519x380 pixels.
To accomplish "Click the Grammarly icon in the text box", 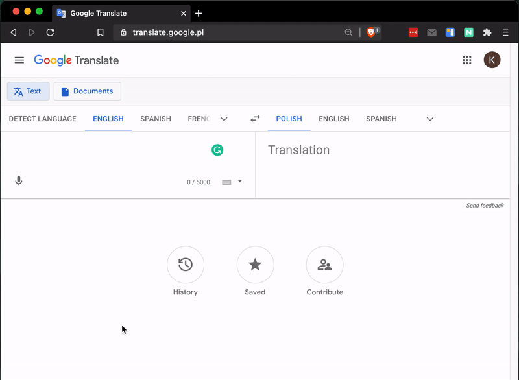I will click(x=217, y=150).
